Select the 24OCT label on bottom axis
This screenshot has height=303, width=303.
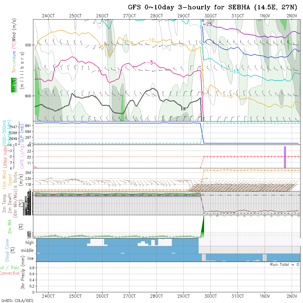(x=48, y=296)
